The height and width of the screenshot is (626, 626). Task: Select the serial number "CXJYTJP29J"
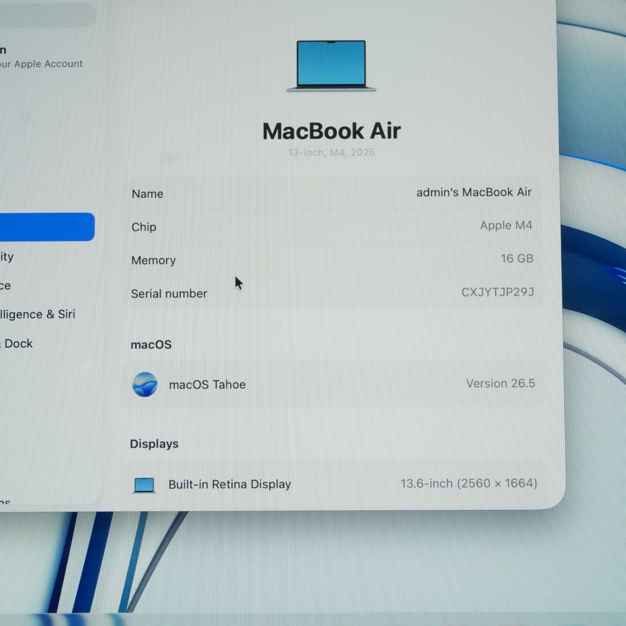[498, 292]
